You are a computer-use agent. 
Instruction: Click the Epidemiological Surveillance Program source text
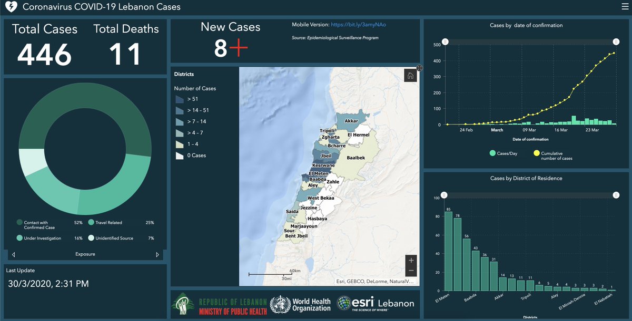pos(335,38)
